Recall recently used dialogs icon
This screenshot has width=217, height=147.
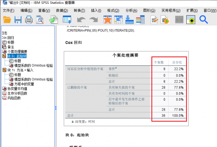[x=67, y=19]
